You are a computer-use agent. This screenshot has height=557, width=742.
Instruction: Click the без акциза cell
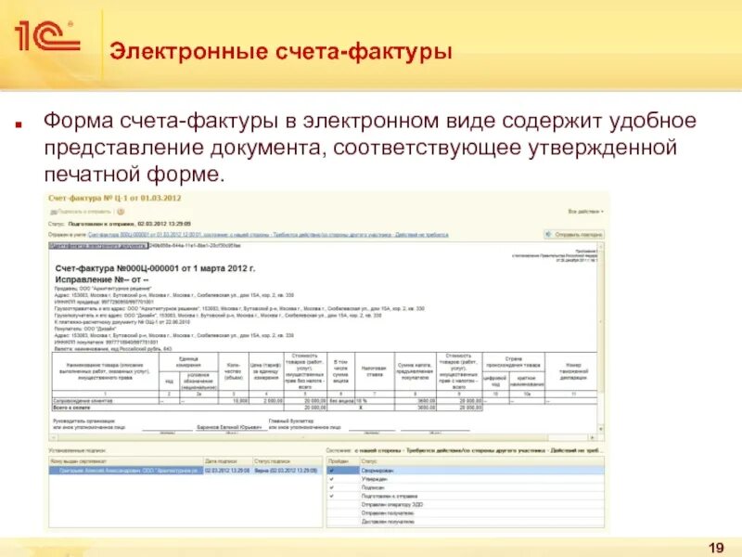tap(340, 401)
